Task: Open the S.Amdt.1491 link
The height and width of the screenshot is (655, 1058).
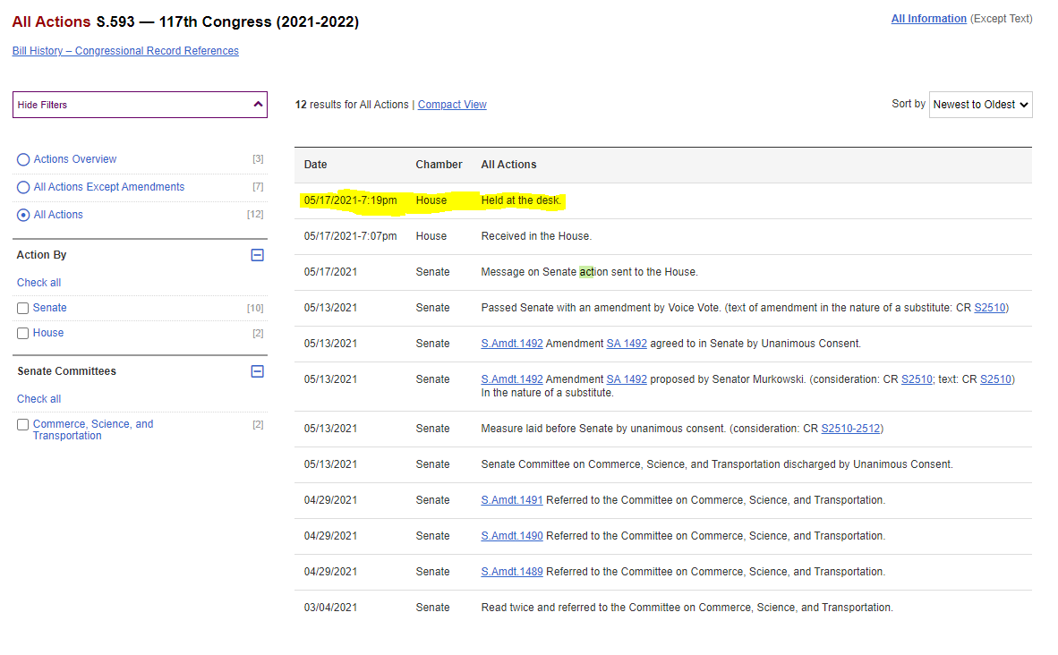Action: point(511,500)
